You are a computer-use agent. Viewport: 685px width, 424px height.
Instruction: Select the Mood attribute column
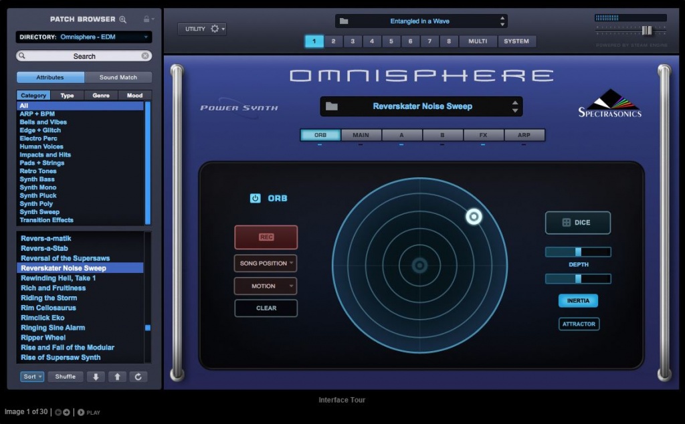134,95
